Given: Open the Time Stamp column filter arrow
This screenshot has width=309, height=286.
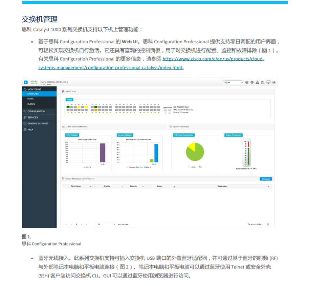Looking at the screenshot, I should [x=91, y=186].
